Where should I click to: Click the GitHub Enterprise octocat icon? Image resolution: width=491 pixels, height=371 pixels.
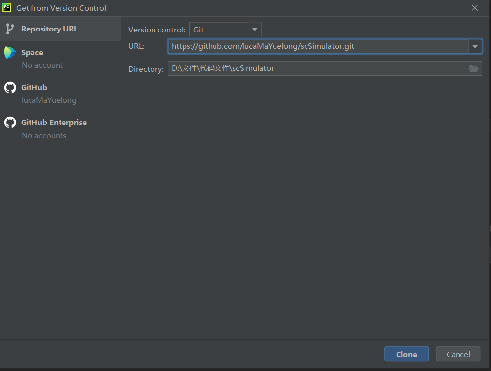click(x=10, y=123)
